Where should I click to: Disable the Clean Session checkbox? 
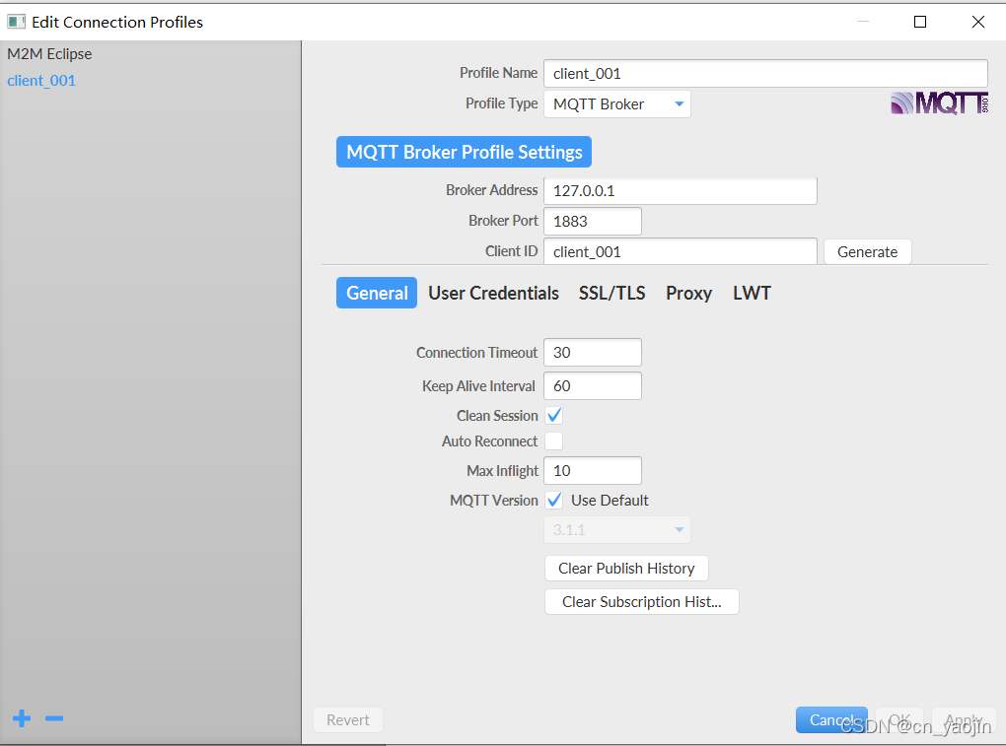pyautogui.click(x=554, y=416)
